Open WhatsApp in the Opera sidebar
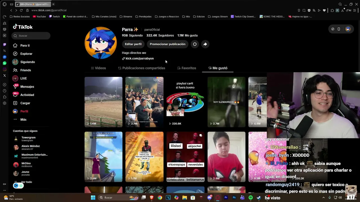Screen dimensions: 360x202 [x=4, y=63]
